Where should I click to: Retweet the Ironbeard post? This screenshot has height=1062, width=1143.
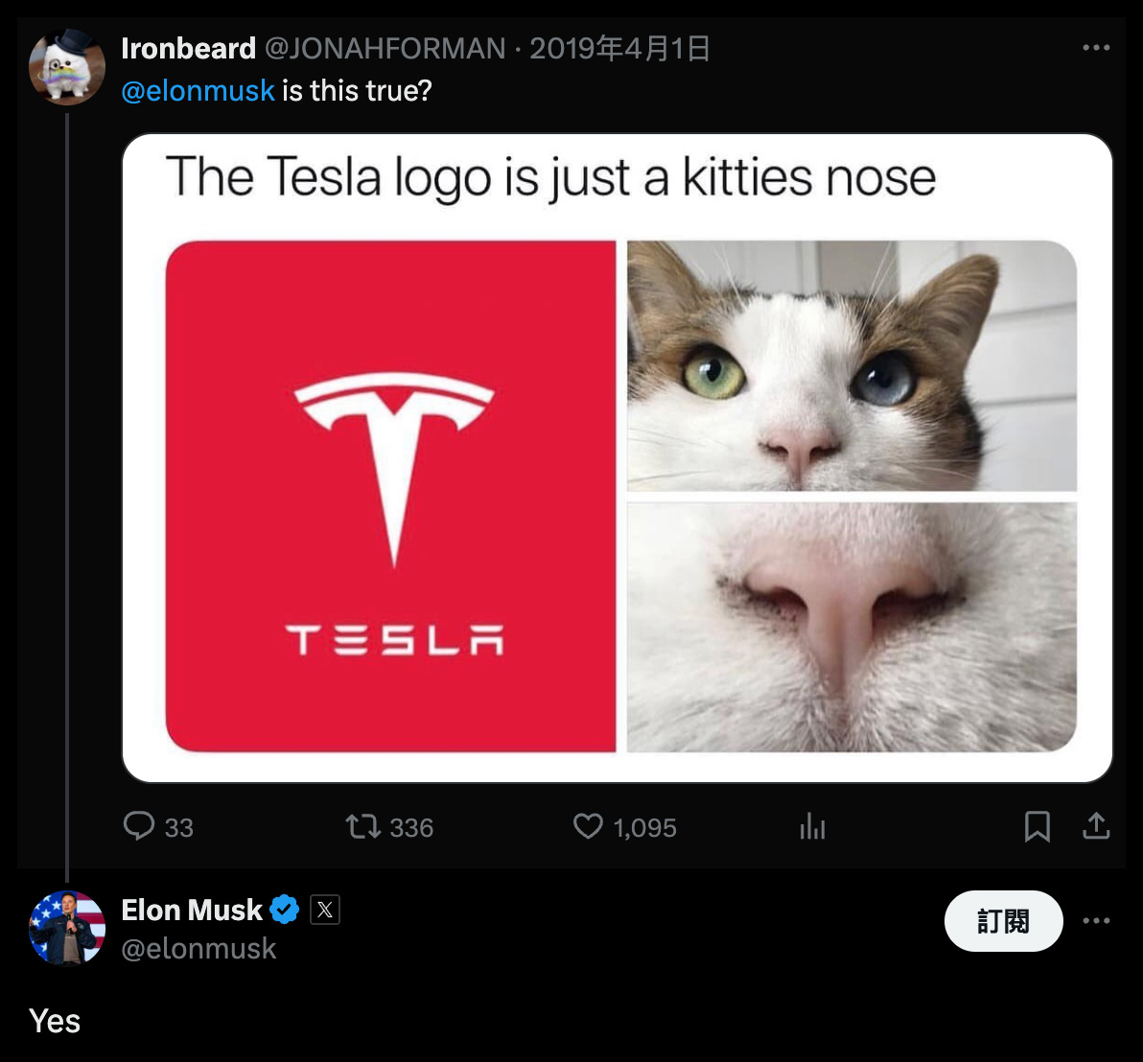pos(363,827)
